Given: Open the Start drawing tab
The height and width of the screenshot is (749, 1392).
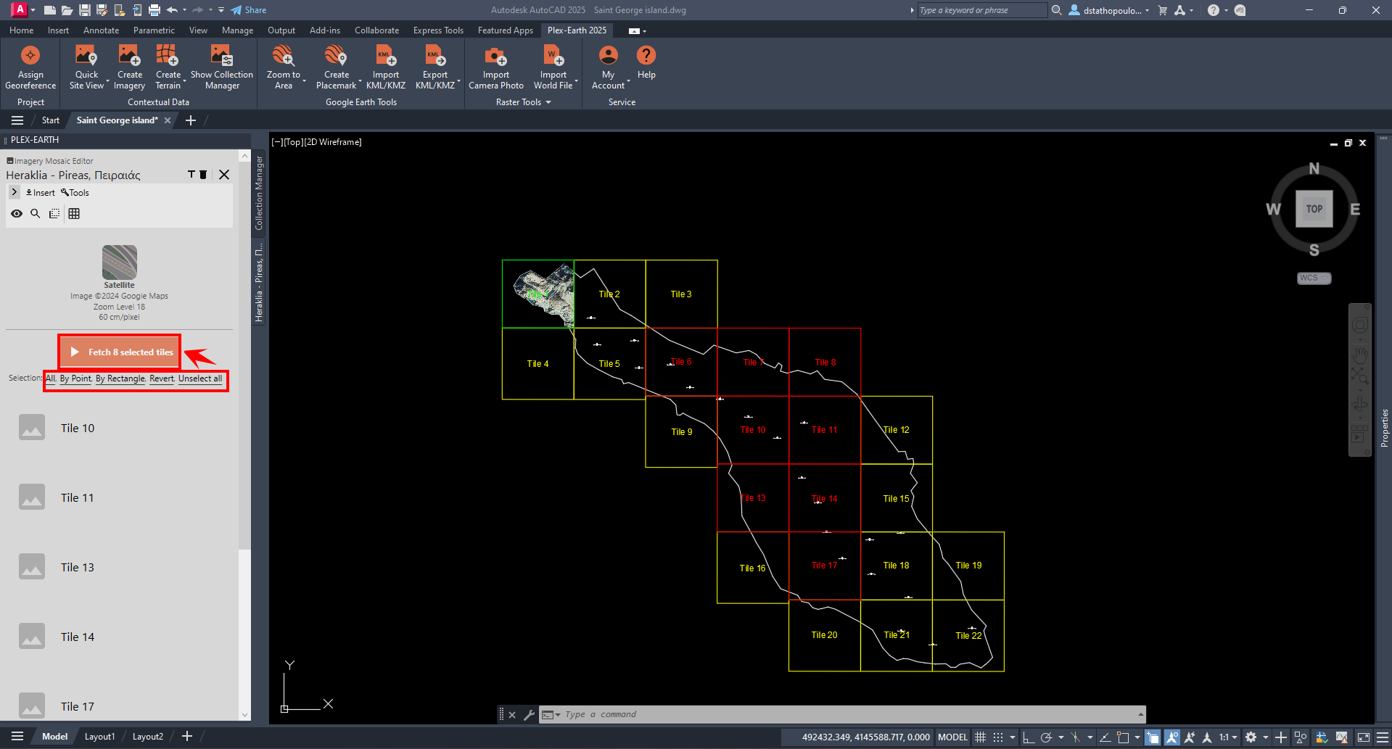Looking at the screenshot, I should point(50,120).
